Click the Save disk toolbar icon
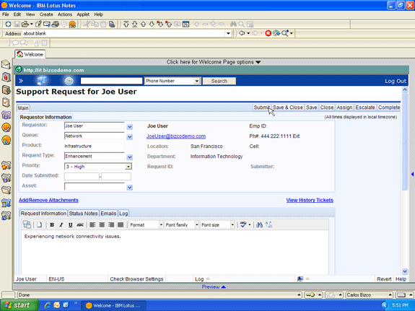Image resolution: width=415 pixels, height=311 pixels. point(17,25)
